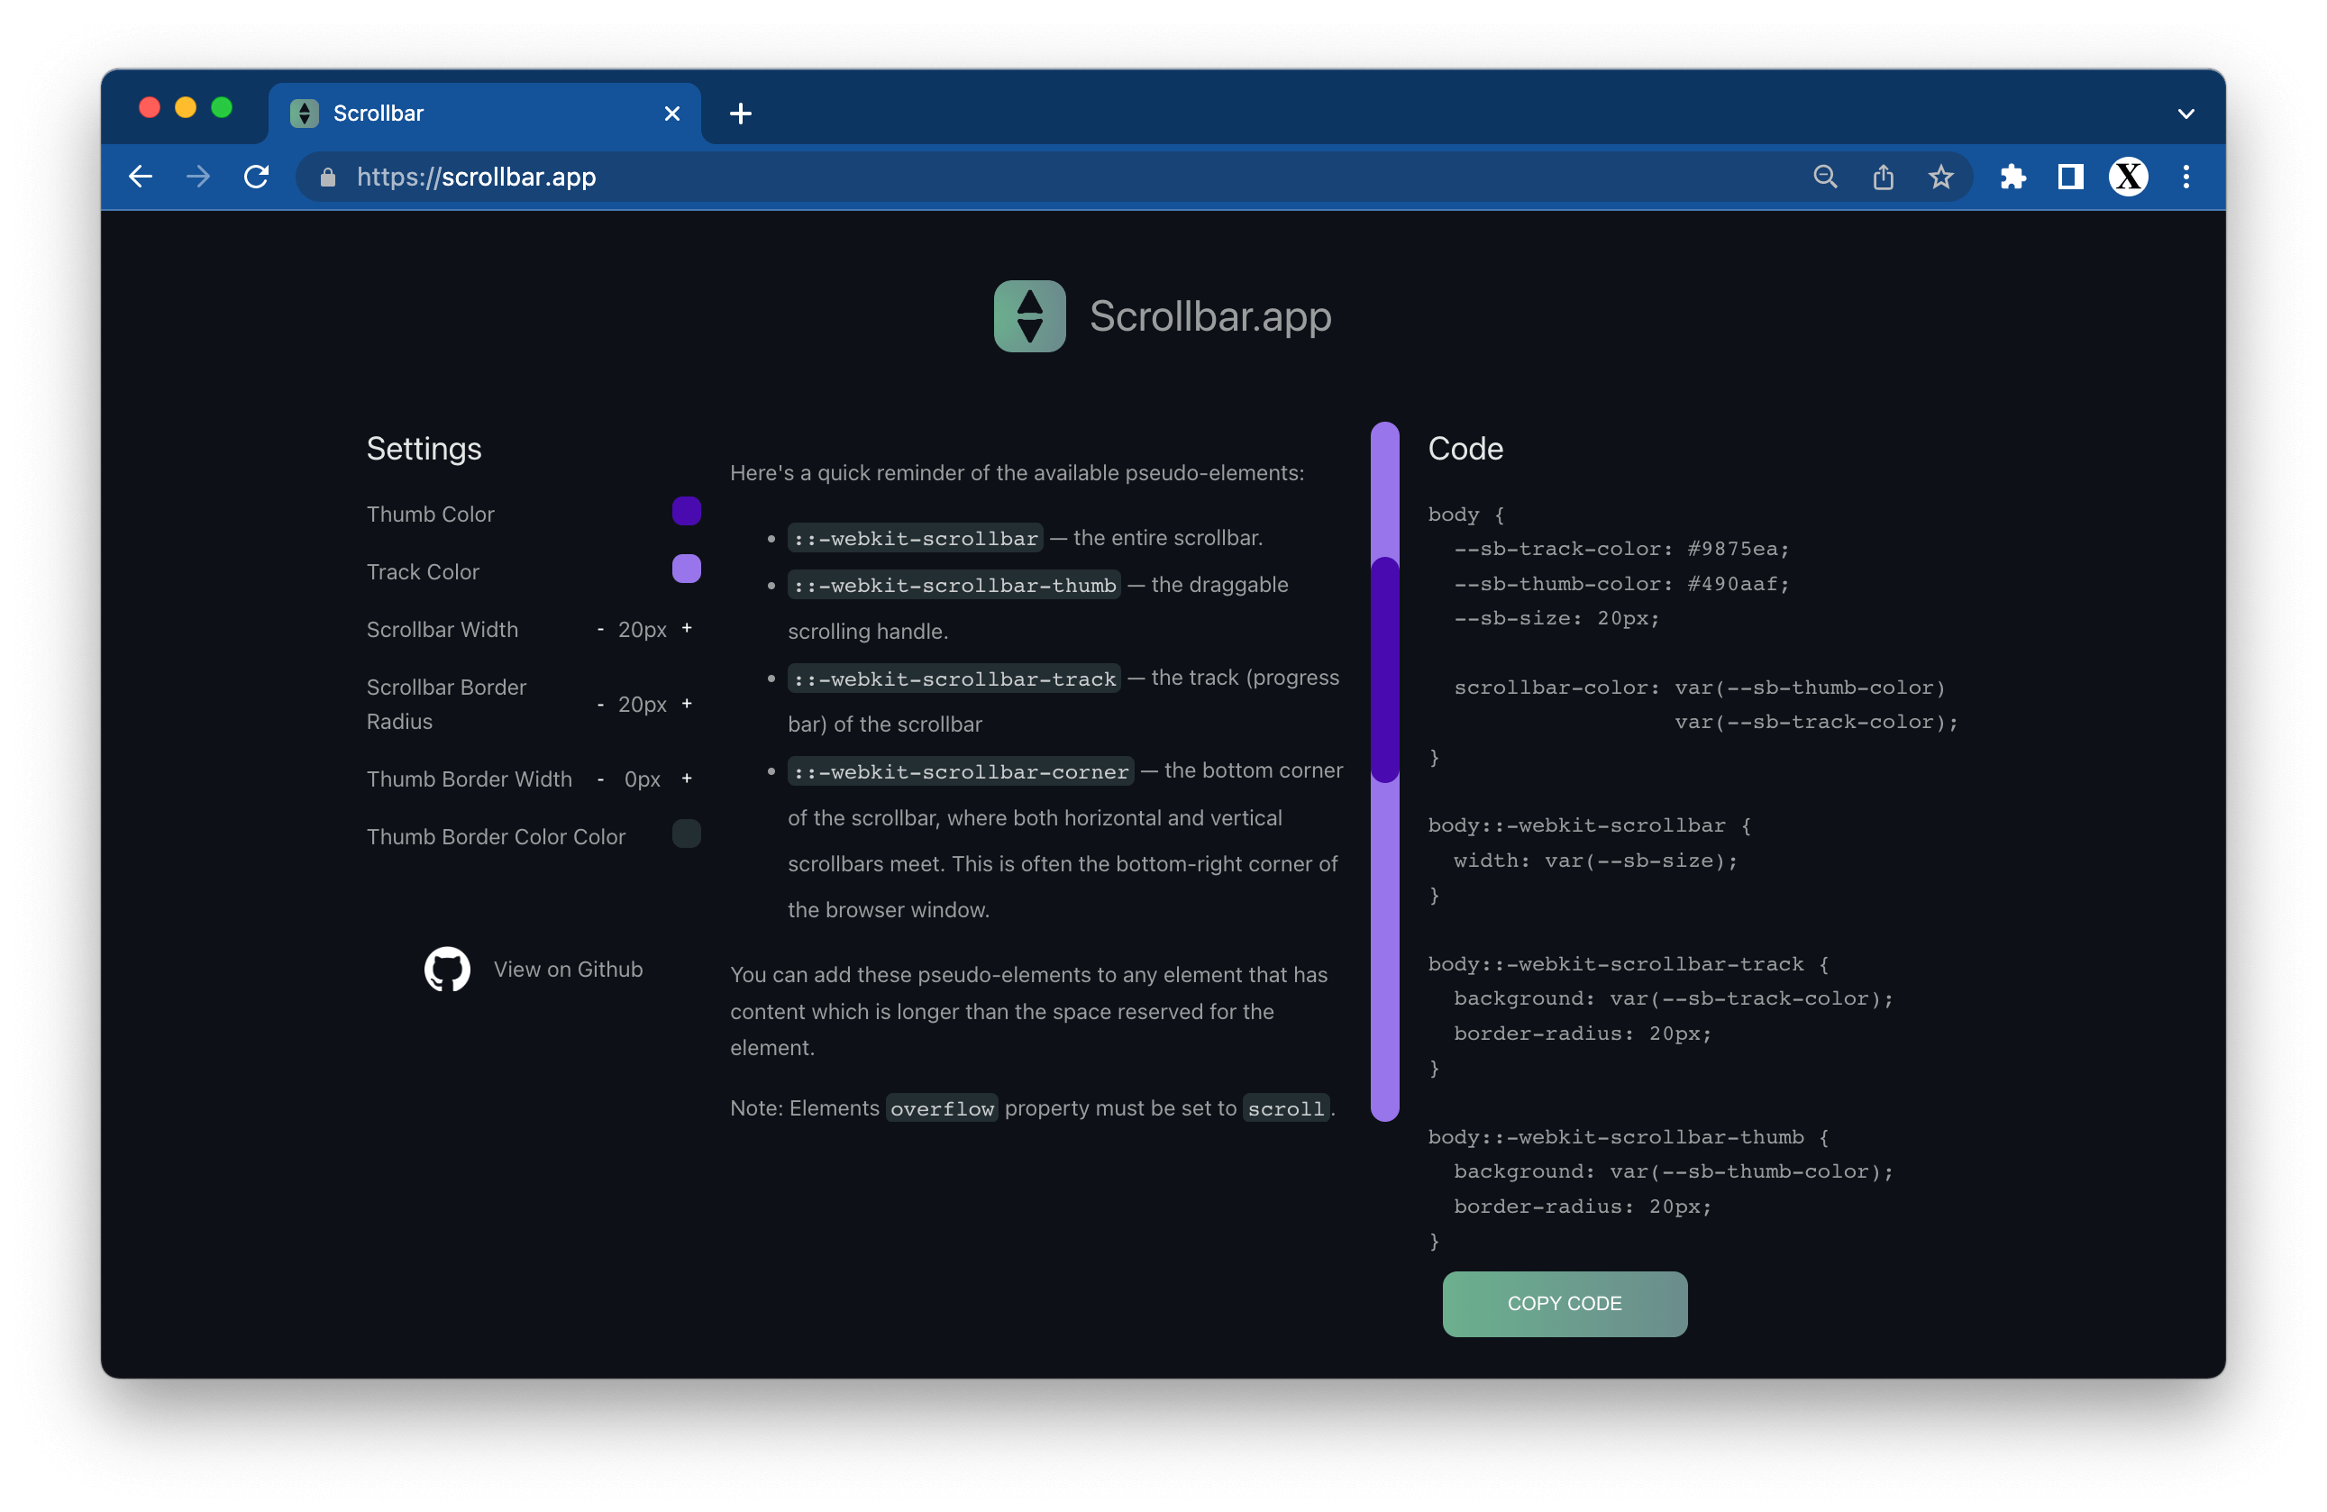Click the 'overflow' inline code word
Screen dimensions: 2327x1512
942,1108
